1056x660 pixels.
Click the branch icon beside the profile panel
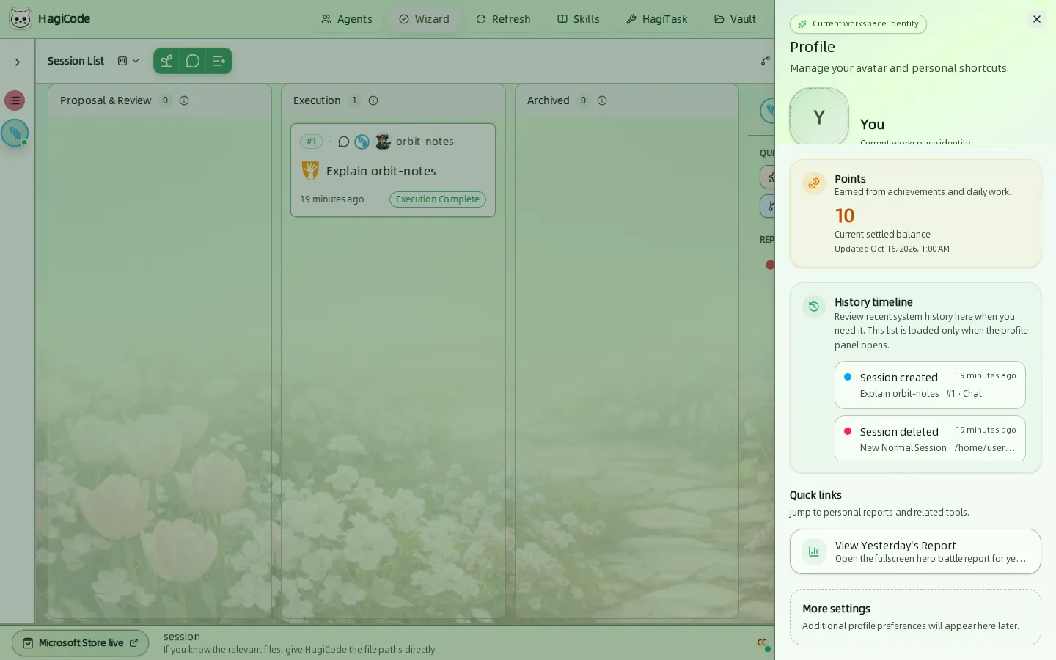tap(766, 61)
